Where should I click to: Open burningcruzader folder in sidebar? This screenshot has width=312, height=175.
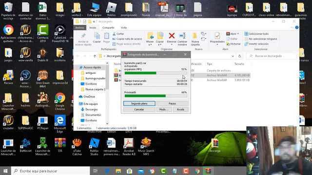[x=93, y=78]
